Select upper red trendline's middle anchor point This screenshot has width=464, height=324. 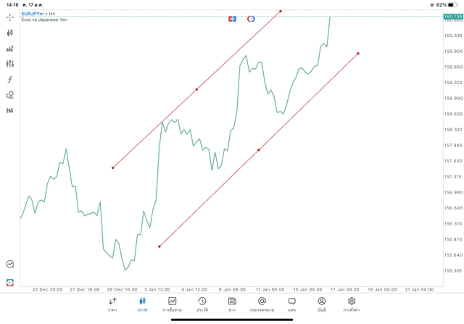tap(196, 89)
